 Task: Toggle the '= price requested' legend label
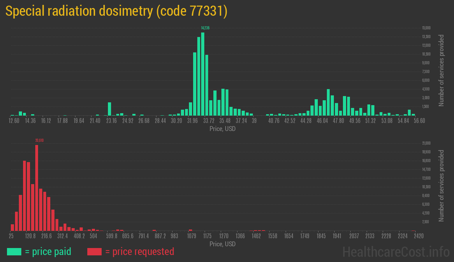coord(139,252)
